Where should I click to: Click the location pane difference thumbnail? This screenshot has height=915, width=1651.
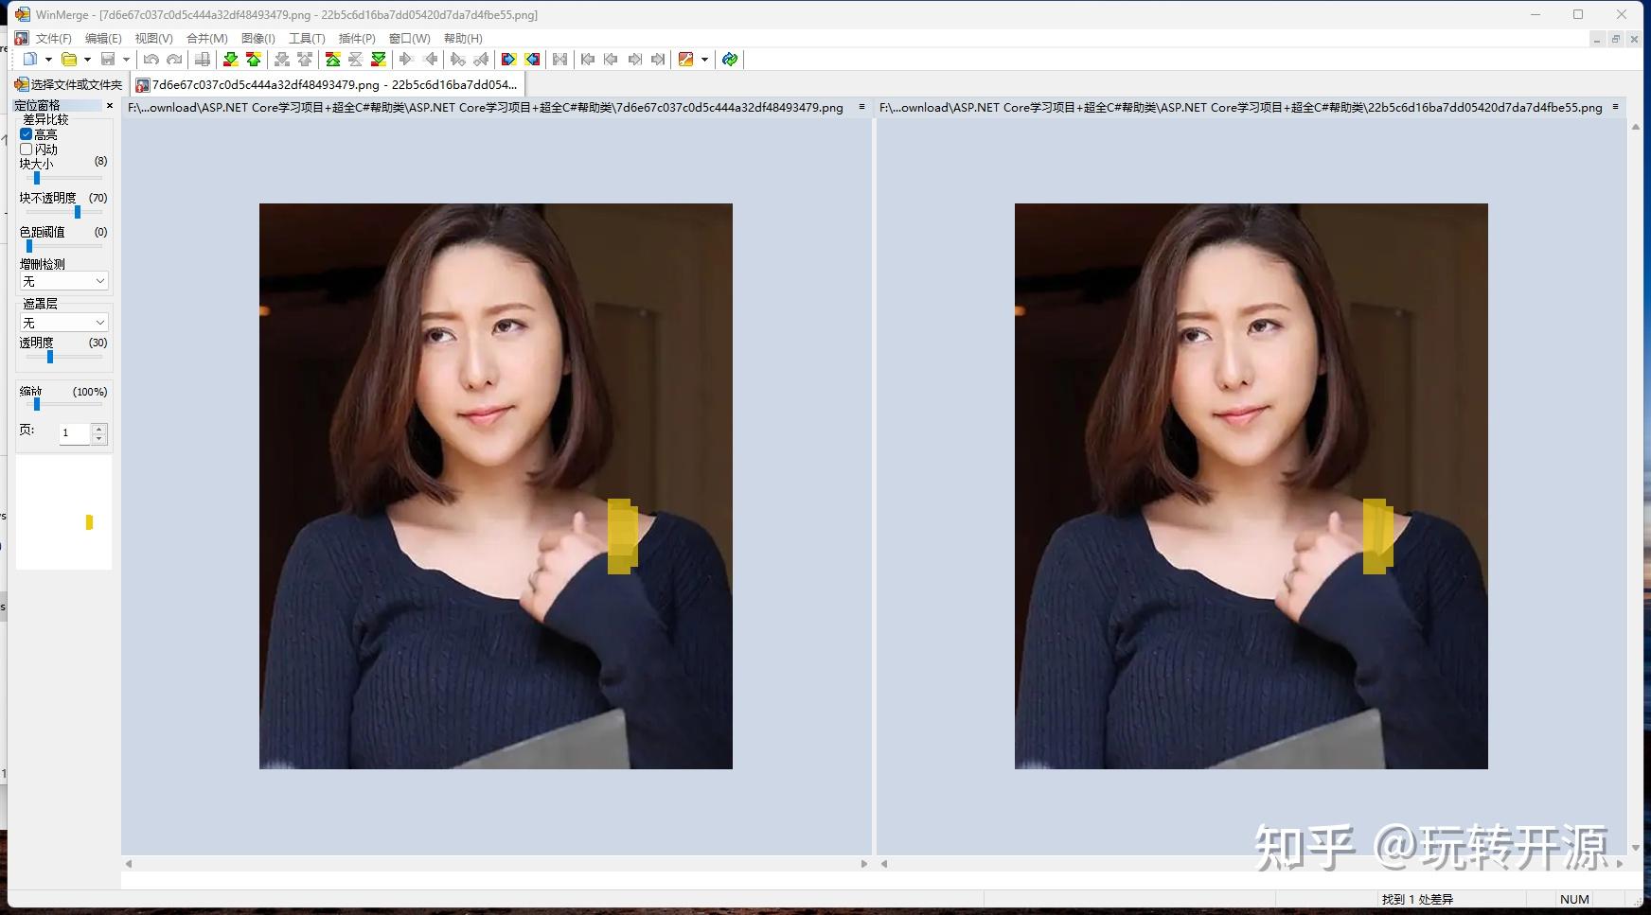[x=89, y=522]
